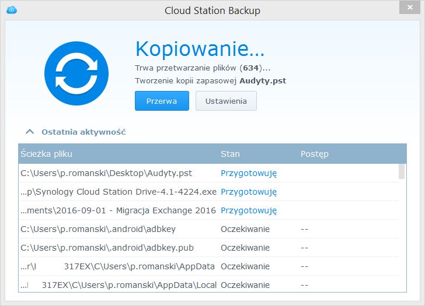Click Przygotowuję status of the Synology exe row

249,192
